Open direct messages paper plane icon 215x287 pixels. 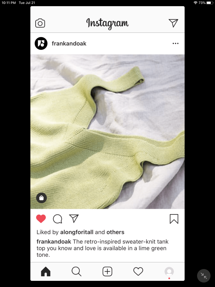(x=173, y=23)
